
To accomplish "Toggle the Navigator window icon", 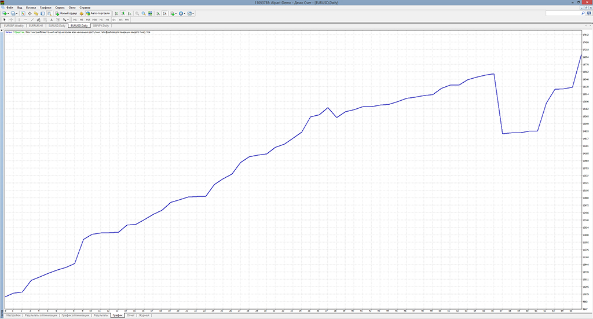I will point(36,14).
